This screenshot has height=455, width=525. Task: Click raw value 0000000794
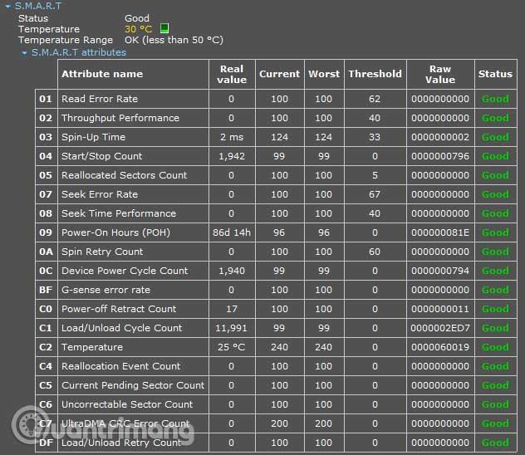[440, 271]
